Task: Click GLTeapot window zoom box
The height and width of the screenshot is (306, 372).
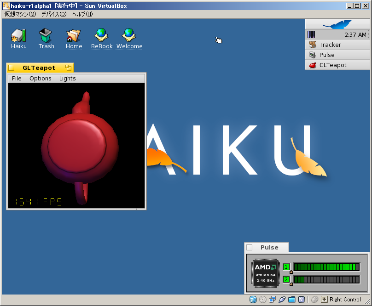Action: [68, 68]
